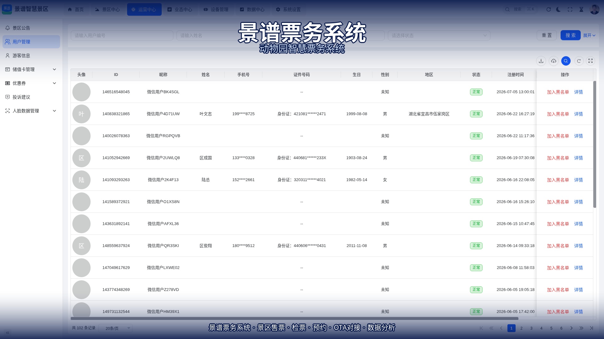
Task: Click the avatar of user 叶文志
Action: pyautogui.click(x=81, y=114)
